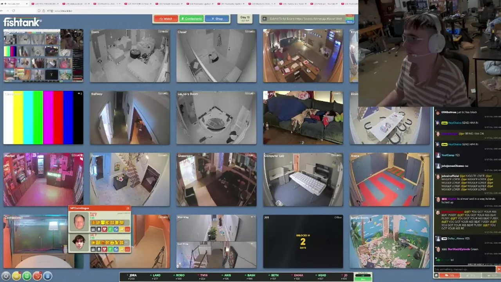Open the Computer Lab camera feed
The height and width of the screenshot is (282, 501).
(303, 179)
